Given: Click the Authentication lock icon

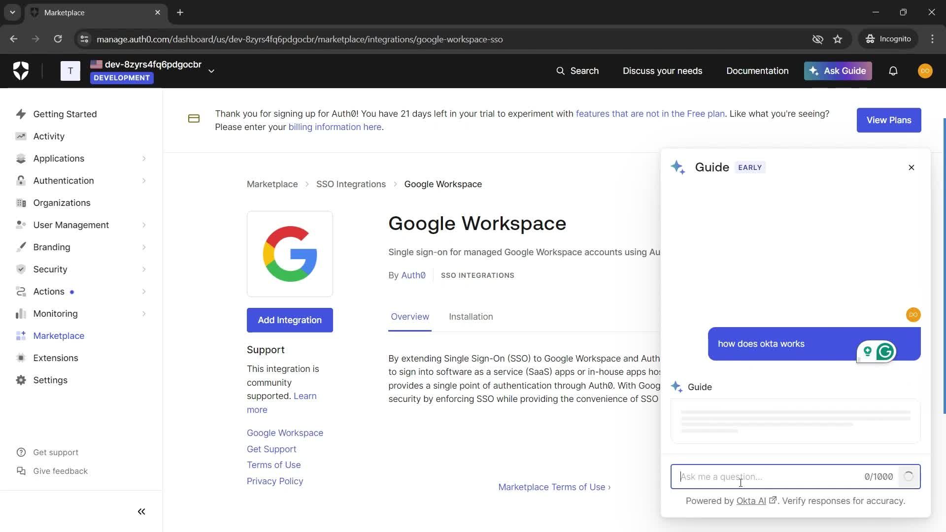Looking at the screenshot, I should click(x=21, y=181).
